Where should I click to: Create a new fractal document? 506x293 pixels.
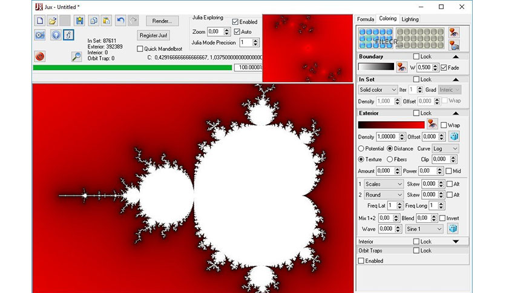click(x=40, y=21)
